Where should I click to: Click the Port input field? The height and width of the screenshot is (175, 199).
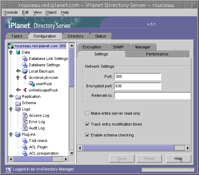point(138,76)
